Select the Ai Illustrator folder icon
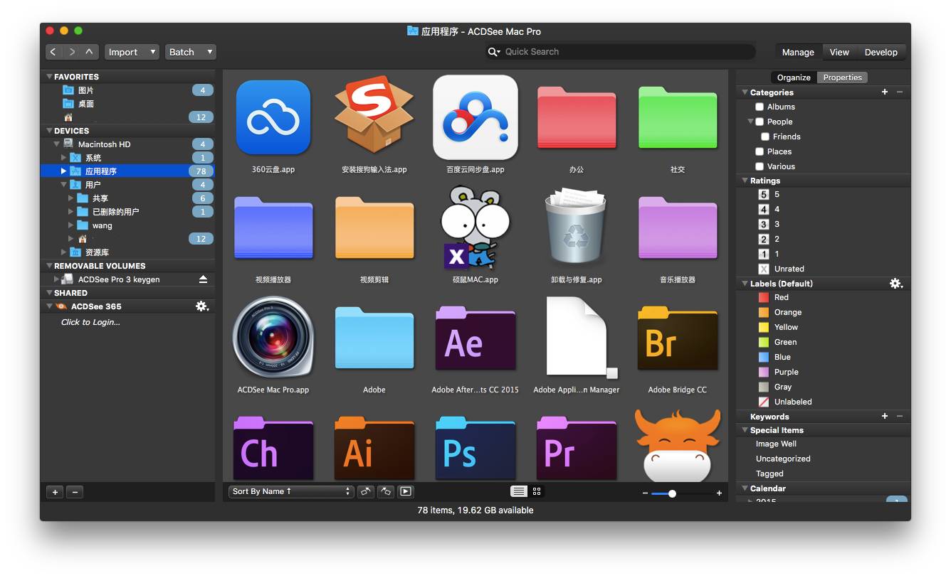Screen dimensions: 951x578 (374, 448)
